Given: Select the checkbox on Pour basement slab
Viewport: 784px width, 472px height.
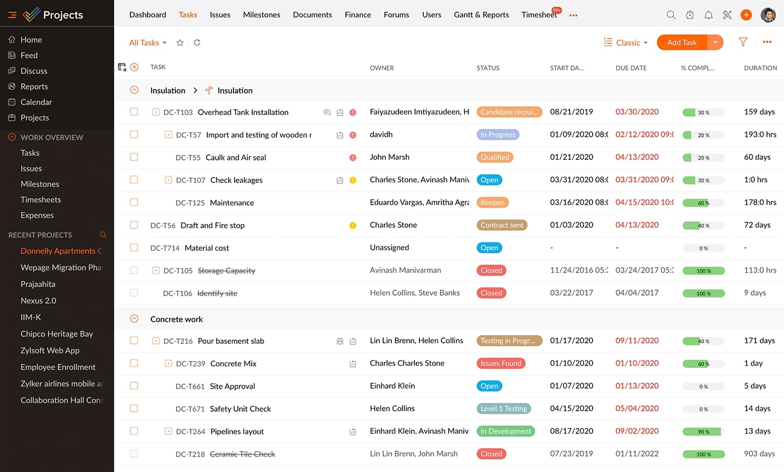Looking at the screenshot, I should (134, 340).
